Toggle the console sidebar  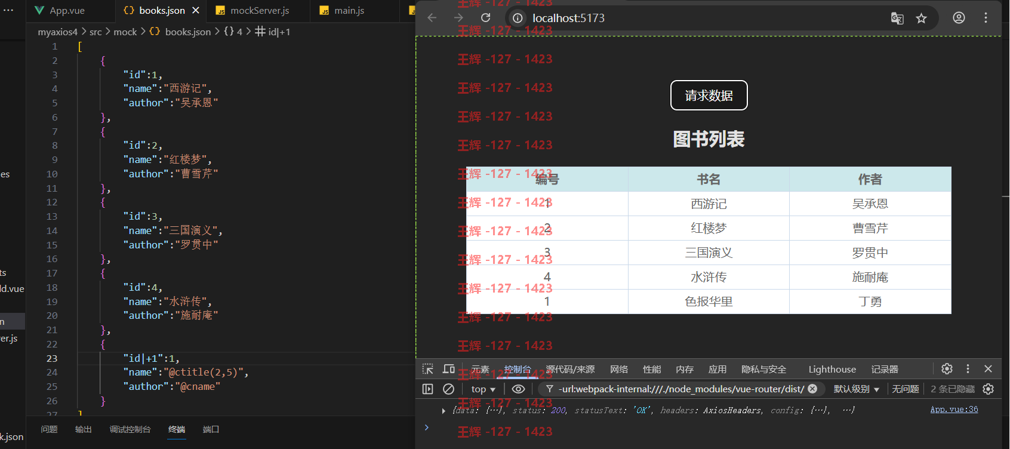pyautogui.click(x=427, y=389)
